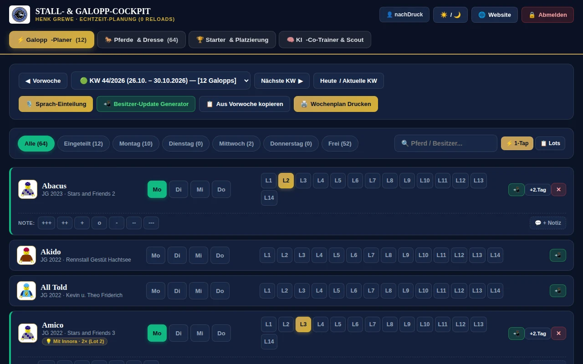
Task: Focus the Pferd / Besitzer search field
Action: tap(446, 143)
